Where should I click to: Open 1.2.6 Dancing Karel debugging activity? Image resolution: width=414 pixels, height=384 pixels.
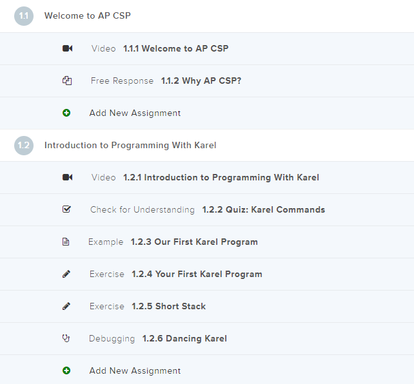coord(184,338)
